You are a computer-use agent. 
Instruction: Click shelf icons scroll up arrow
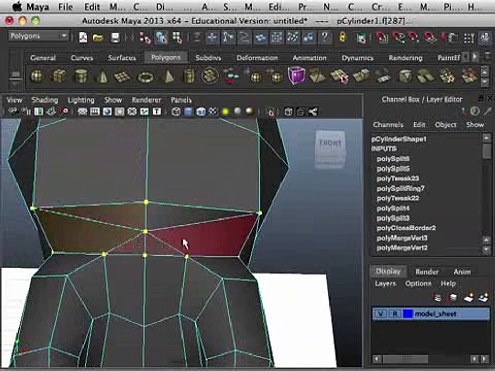click(485, 72)
